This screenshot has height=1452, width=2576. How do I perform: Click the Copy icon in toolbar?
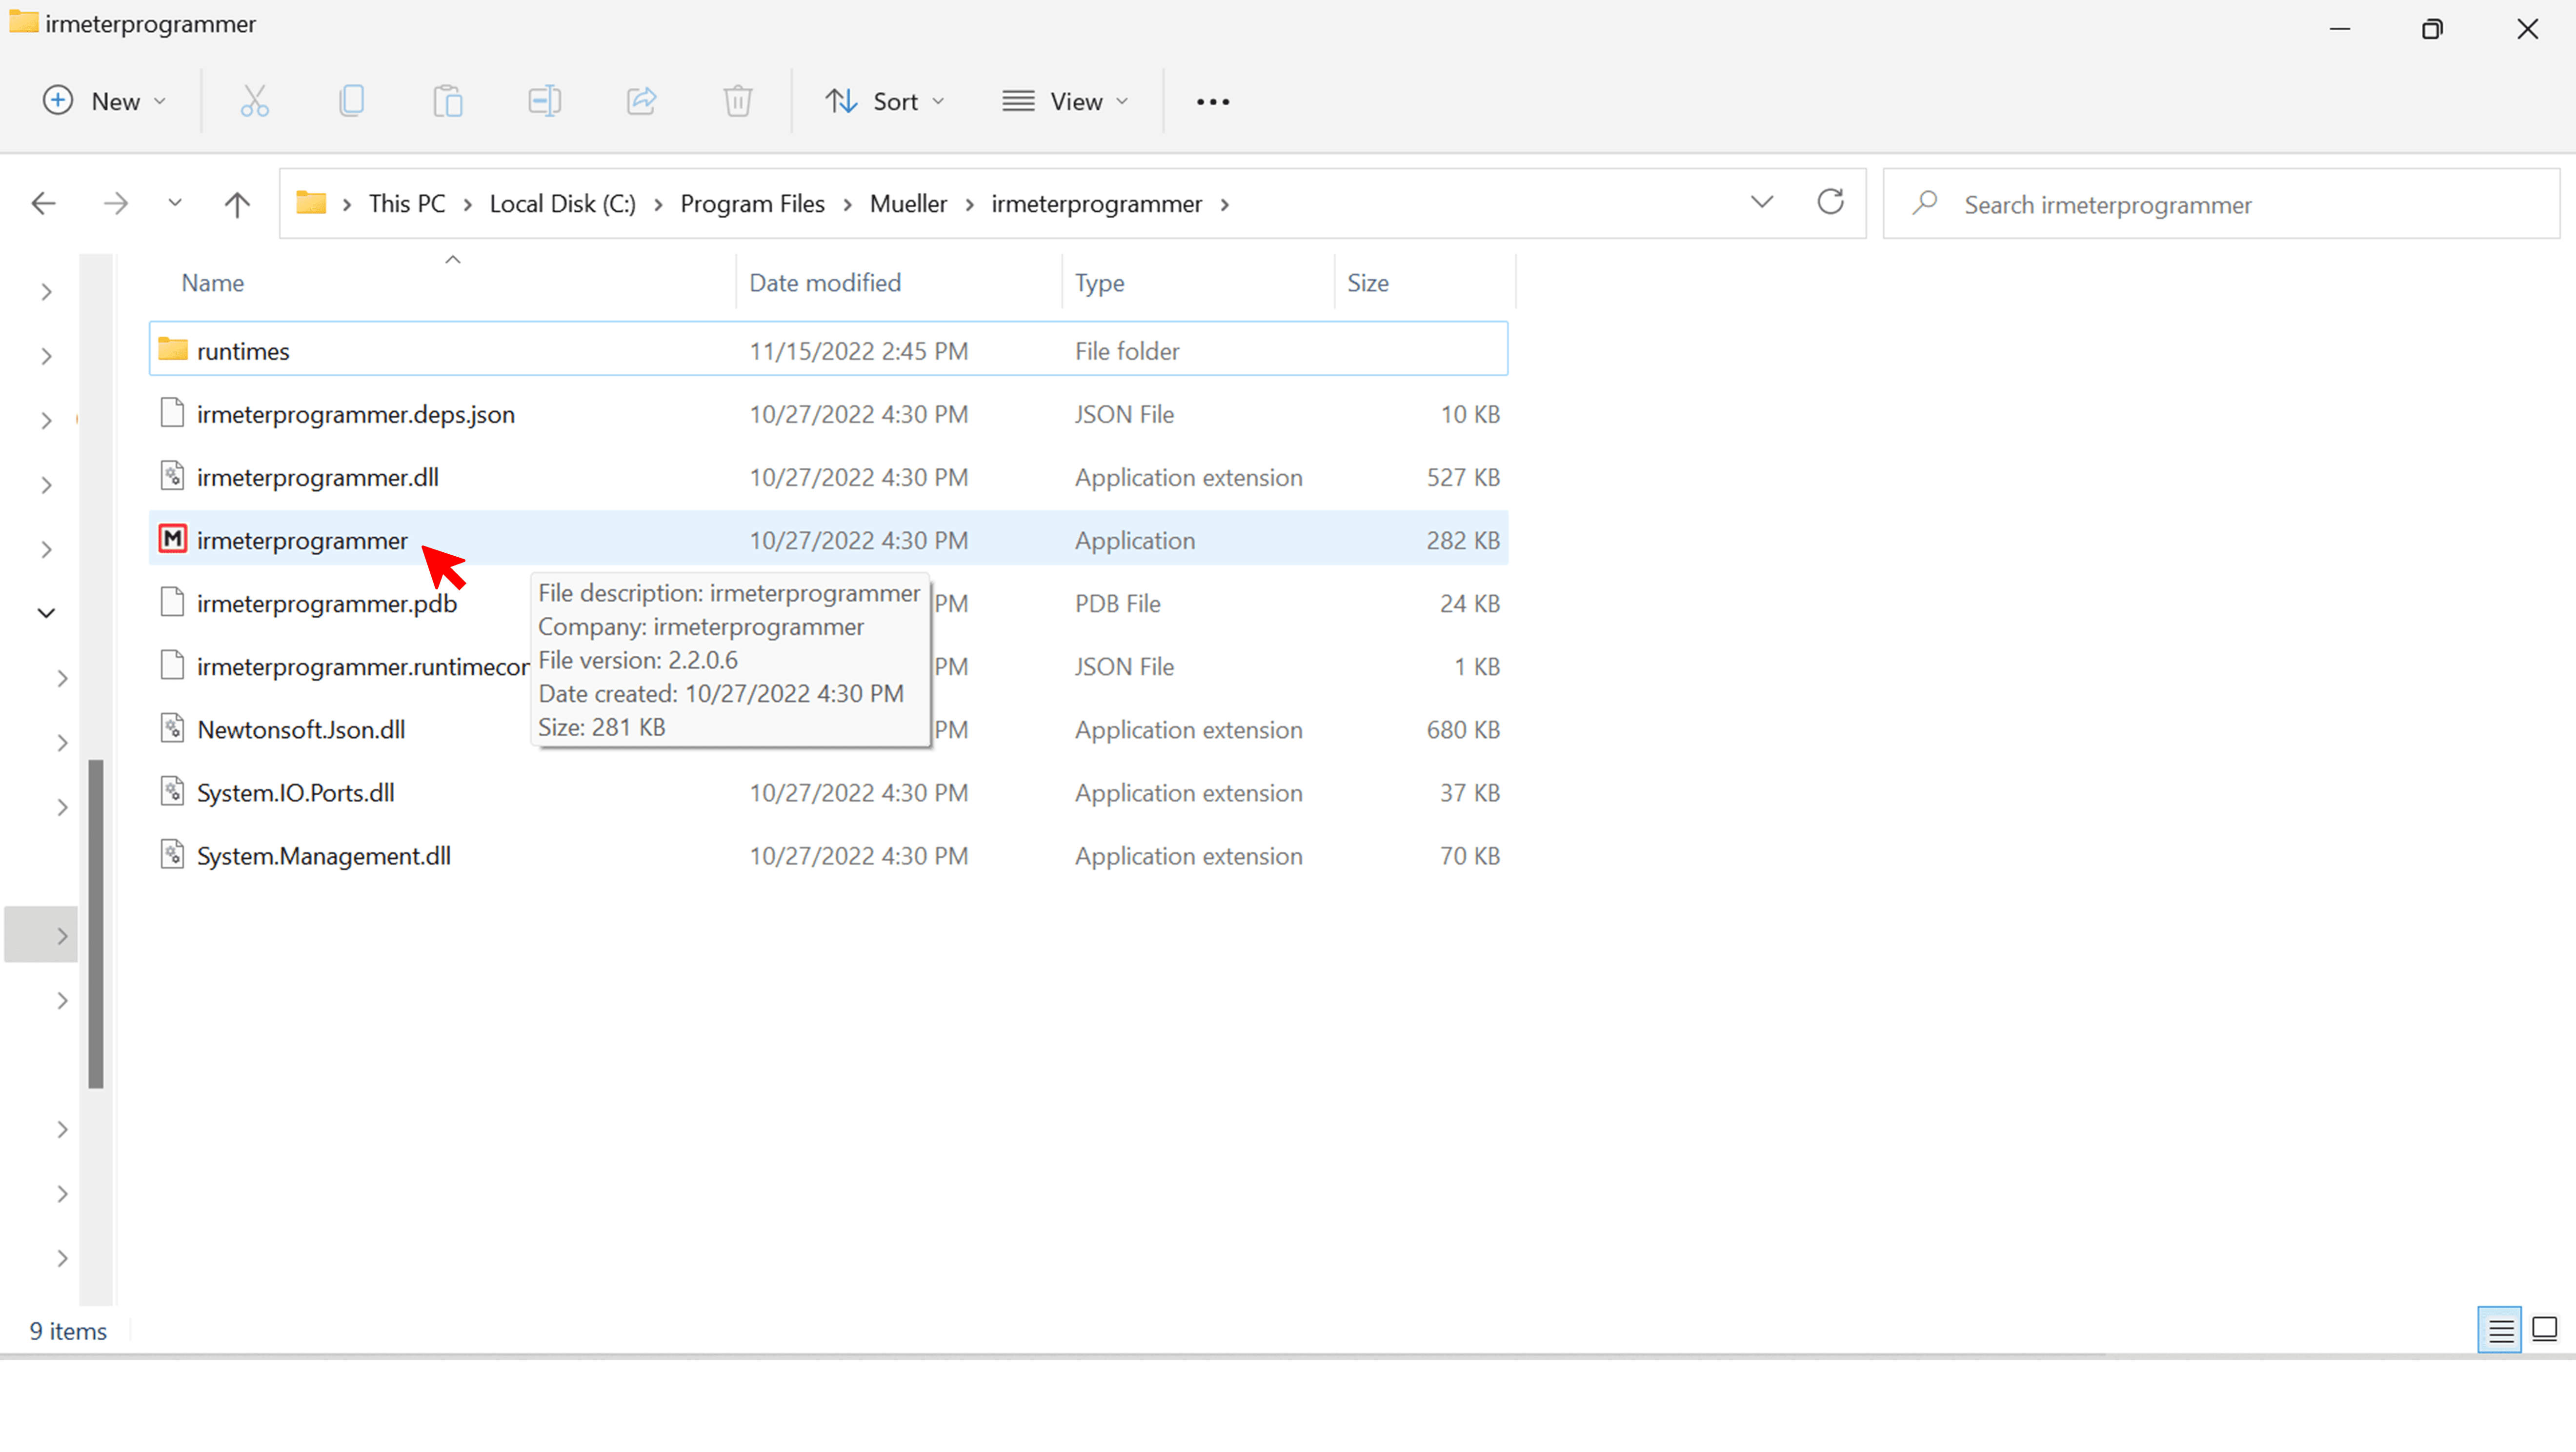(351, 101)
